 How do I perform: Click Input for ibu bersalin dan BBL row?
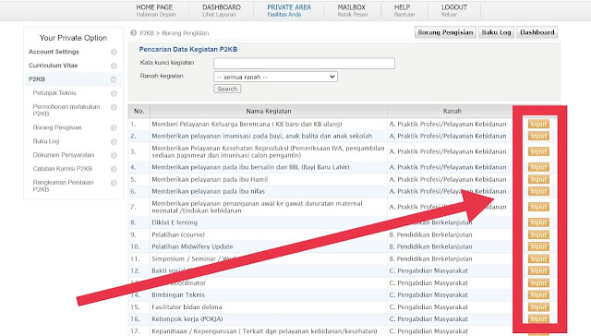[x=538, y=167]
